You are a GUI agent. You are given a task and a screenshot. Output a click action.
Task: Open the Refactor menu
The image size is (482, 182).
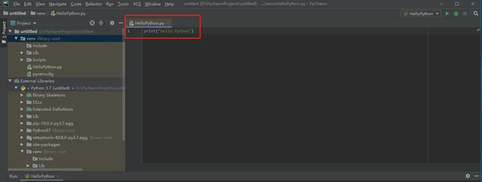pos(93,4)
